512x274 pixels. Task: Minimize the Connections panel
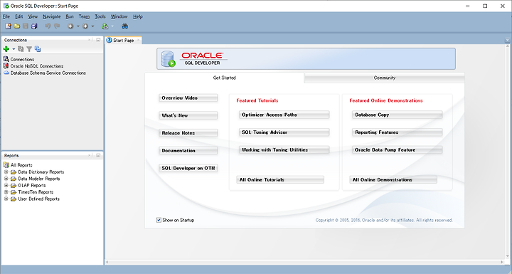pos(98,40)
